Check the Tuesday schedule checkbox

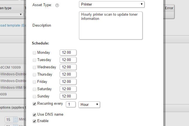(x=34, y=60)
